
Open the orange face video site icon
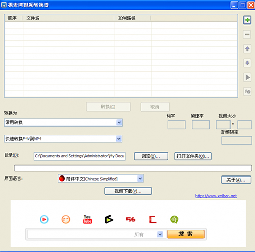tap(66, 219)
